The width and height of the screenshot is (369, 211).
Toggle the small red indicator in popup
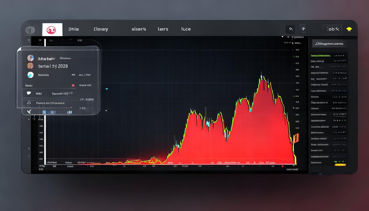73,85
